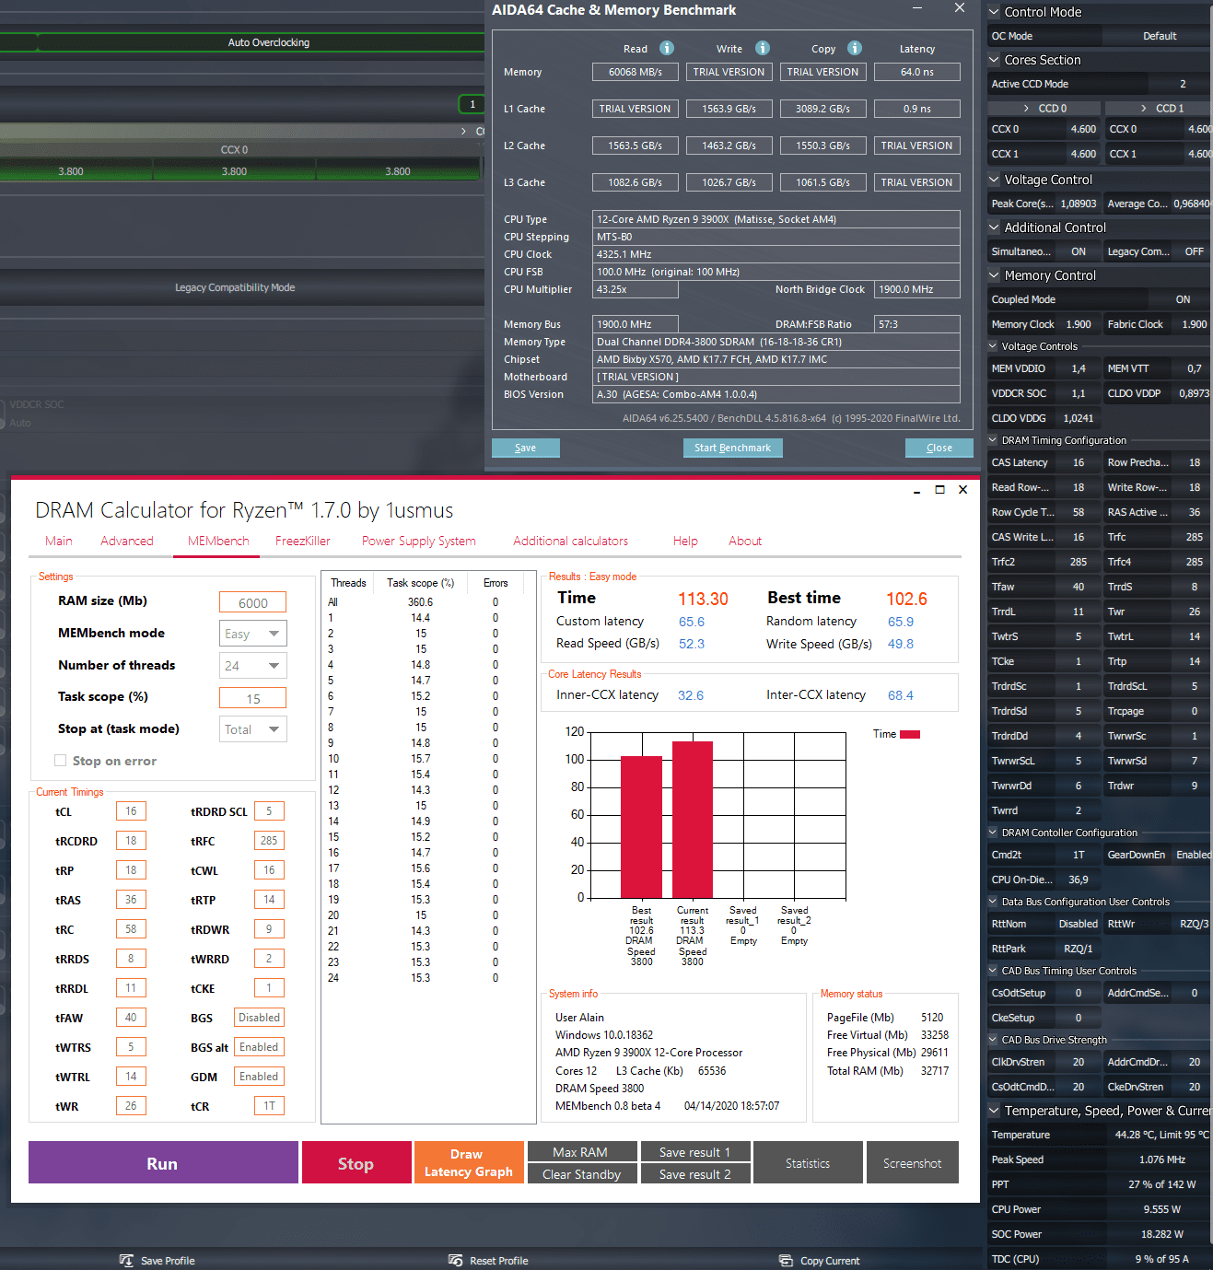Viewport: 1213px width, 1270px height.
Task: Open the FreezKiller tab
Action: pos(303,542)
